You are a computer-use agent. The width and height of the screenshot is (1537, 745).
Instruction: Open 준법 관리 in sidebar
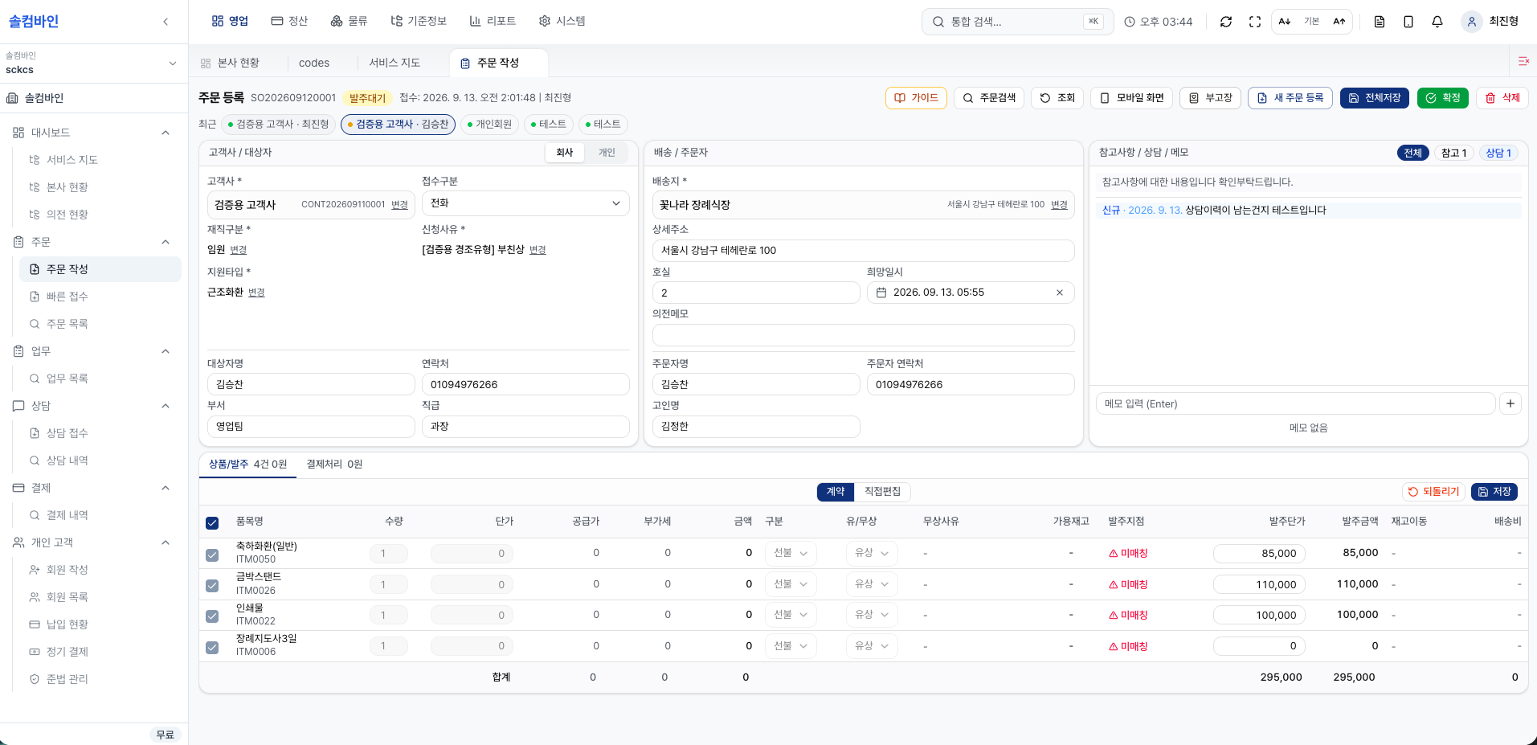point(100,679)
